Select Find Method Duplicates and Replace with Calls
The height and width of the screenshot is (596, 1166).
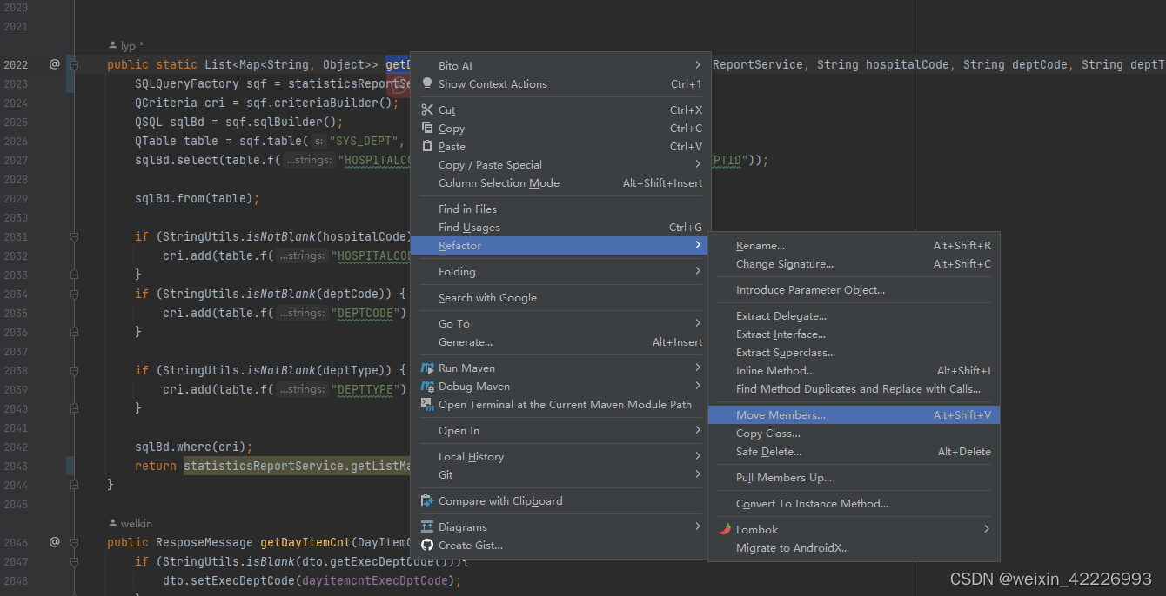click(858, 389)
